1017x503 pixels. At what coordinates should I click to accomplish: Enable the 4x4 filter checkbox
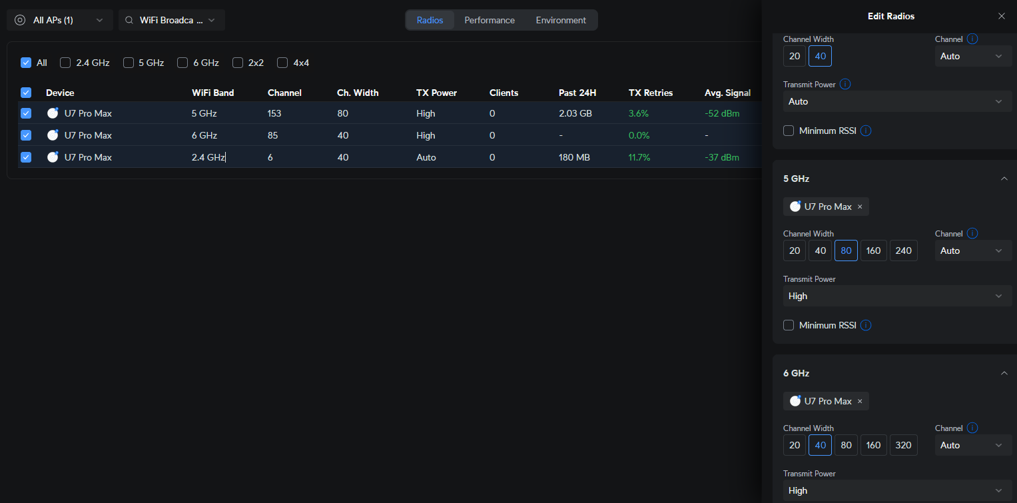point(282,63)
